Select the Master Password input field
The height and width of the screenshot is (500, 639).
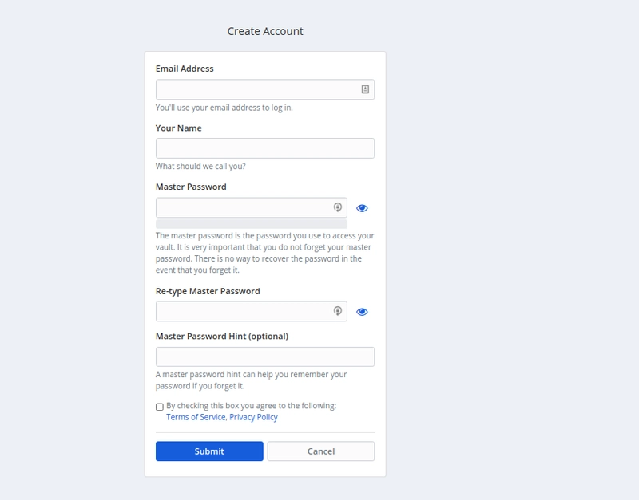point(244,207)
